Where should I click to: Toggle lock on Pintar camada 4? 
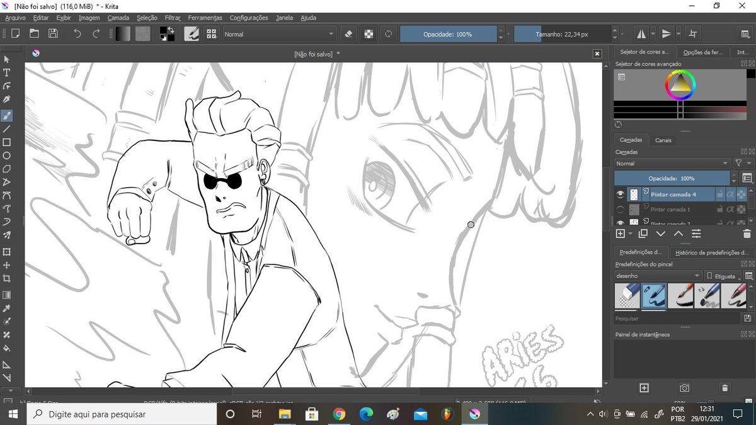pyautogui.click(x=720, y=195)
